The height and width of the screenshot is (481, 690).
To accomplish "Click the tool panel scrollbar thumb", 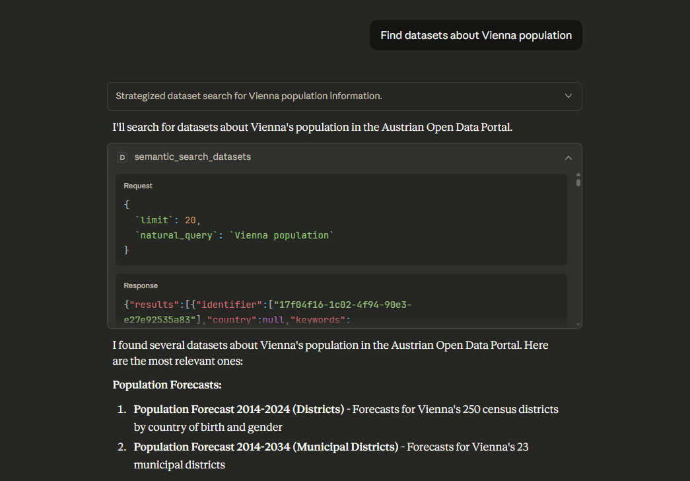I will (x=578, y=182).
